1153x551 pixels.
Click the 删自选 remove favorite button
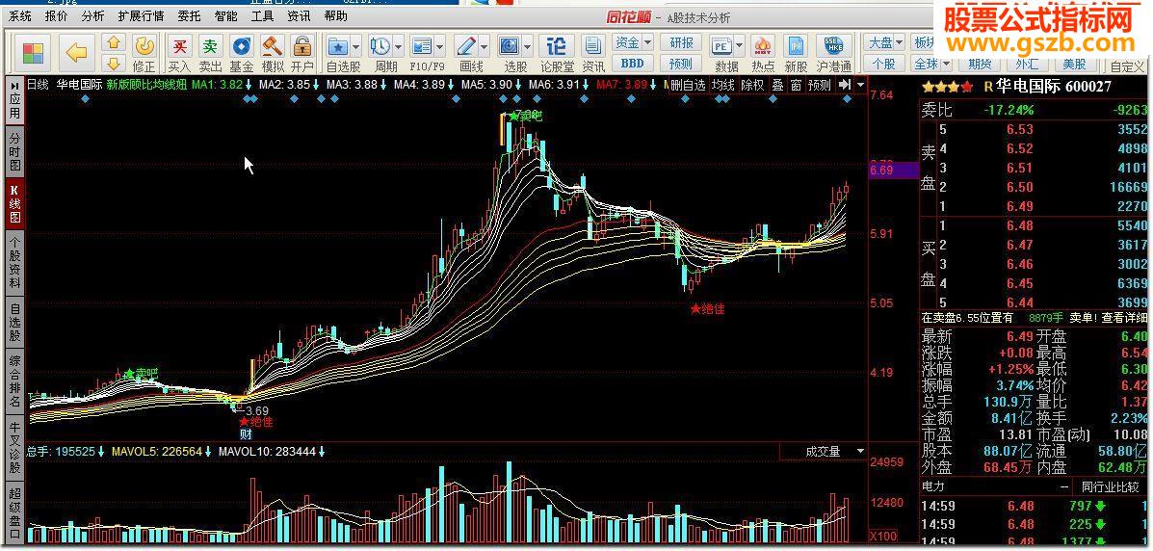[689, 85]
